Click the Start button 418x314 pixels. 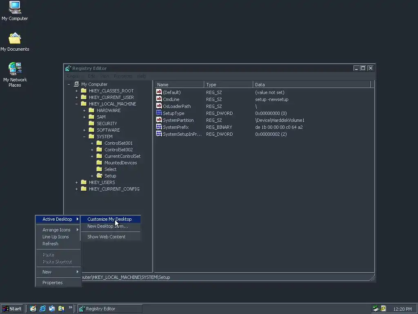[x=12, y=309]
